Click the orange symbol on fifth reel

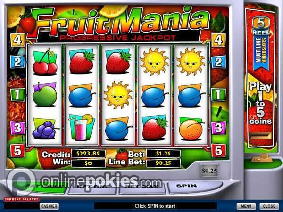coord(191,129)
